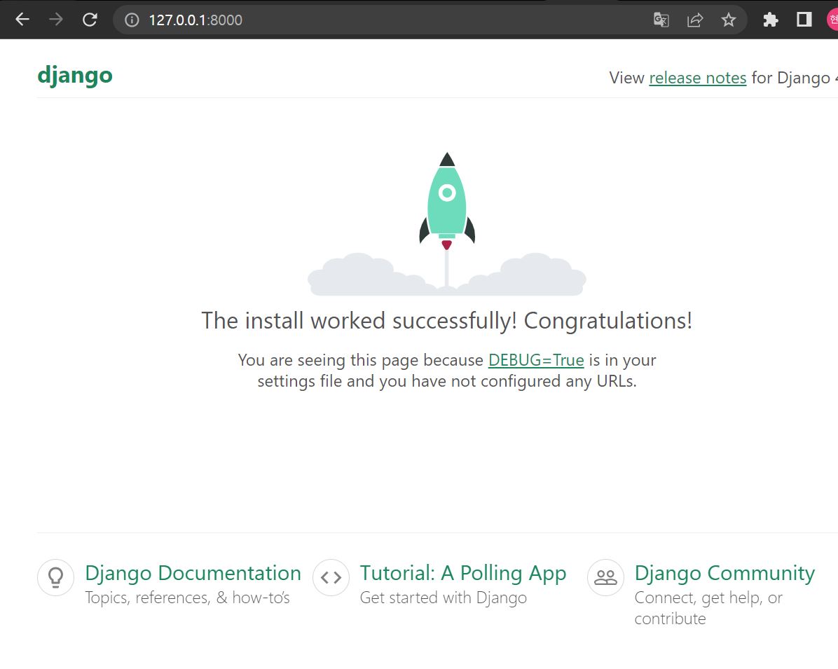Open Tutorial: A Polling App link
Image resolution: width=838 pixels, height=669 pixels.
463,573
